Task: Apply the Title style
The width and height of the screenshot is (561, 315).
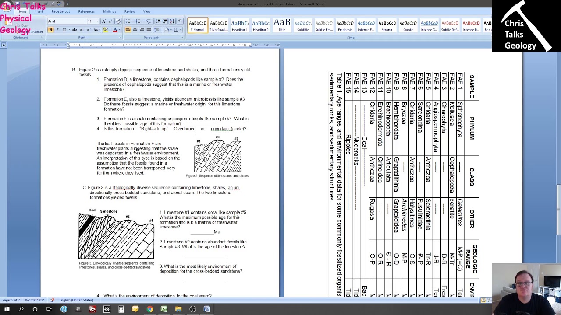Action: click(x=281, y=26)
